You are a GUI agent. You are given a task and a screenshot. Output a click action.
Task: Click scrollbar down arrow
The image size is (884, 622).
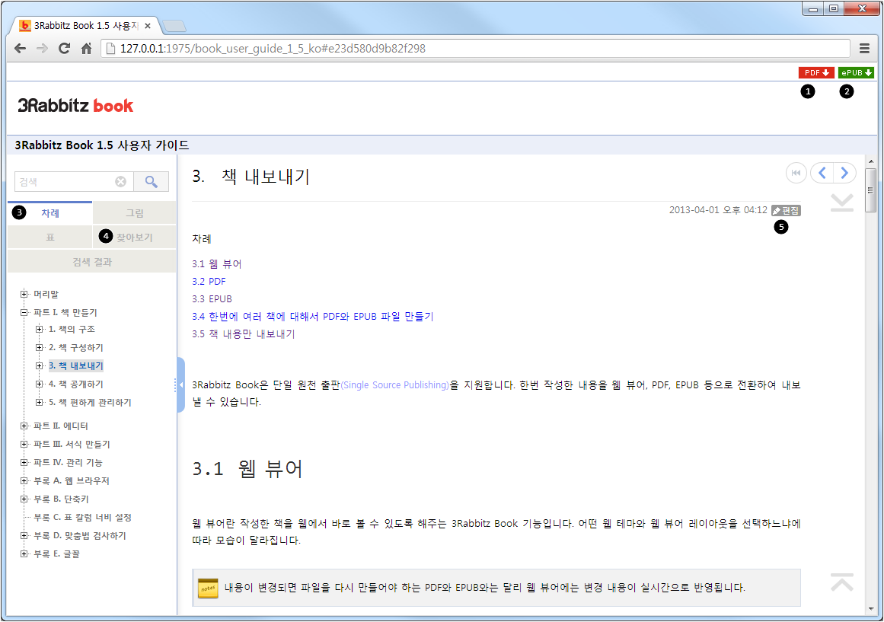click(x=870, y=609)
